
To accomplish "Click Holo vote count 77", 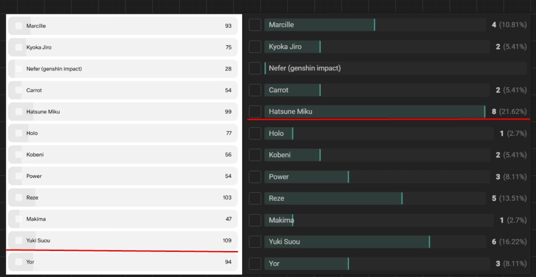I will tap(229, 133).
